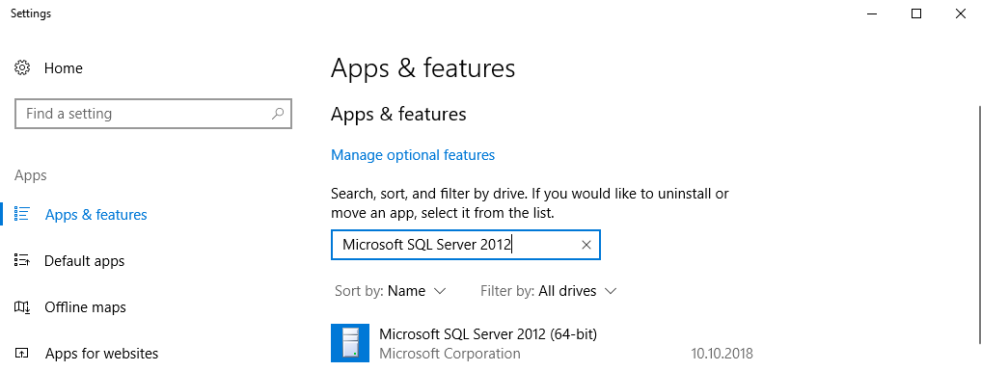Select the Apps & features list icon
981x371 pixels.
pos(22,214)
